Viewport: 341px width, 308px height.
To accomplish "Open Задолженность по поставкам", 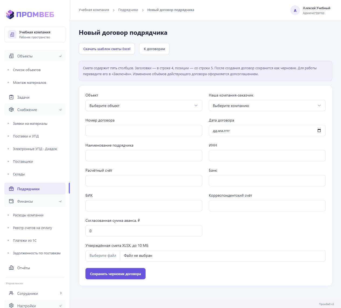I will [37, 253].
